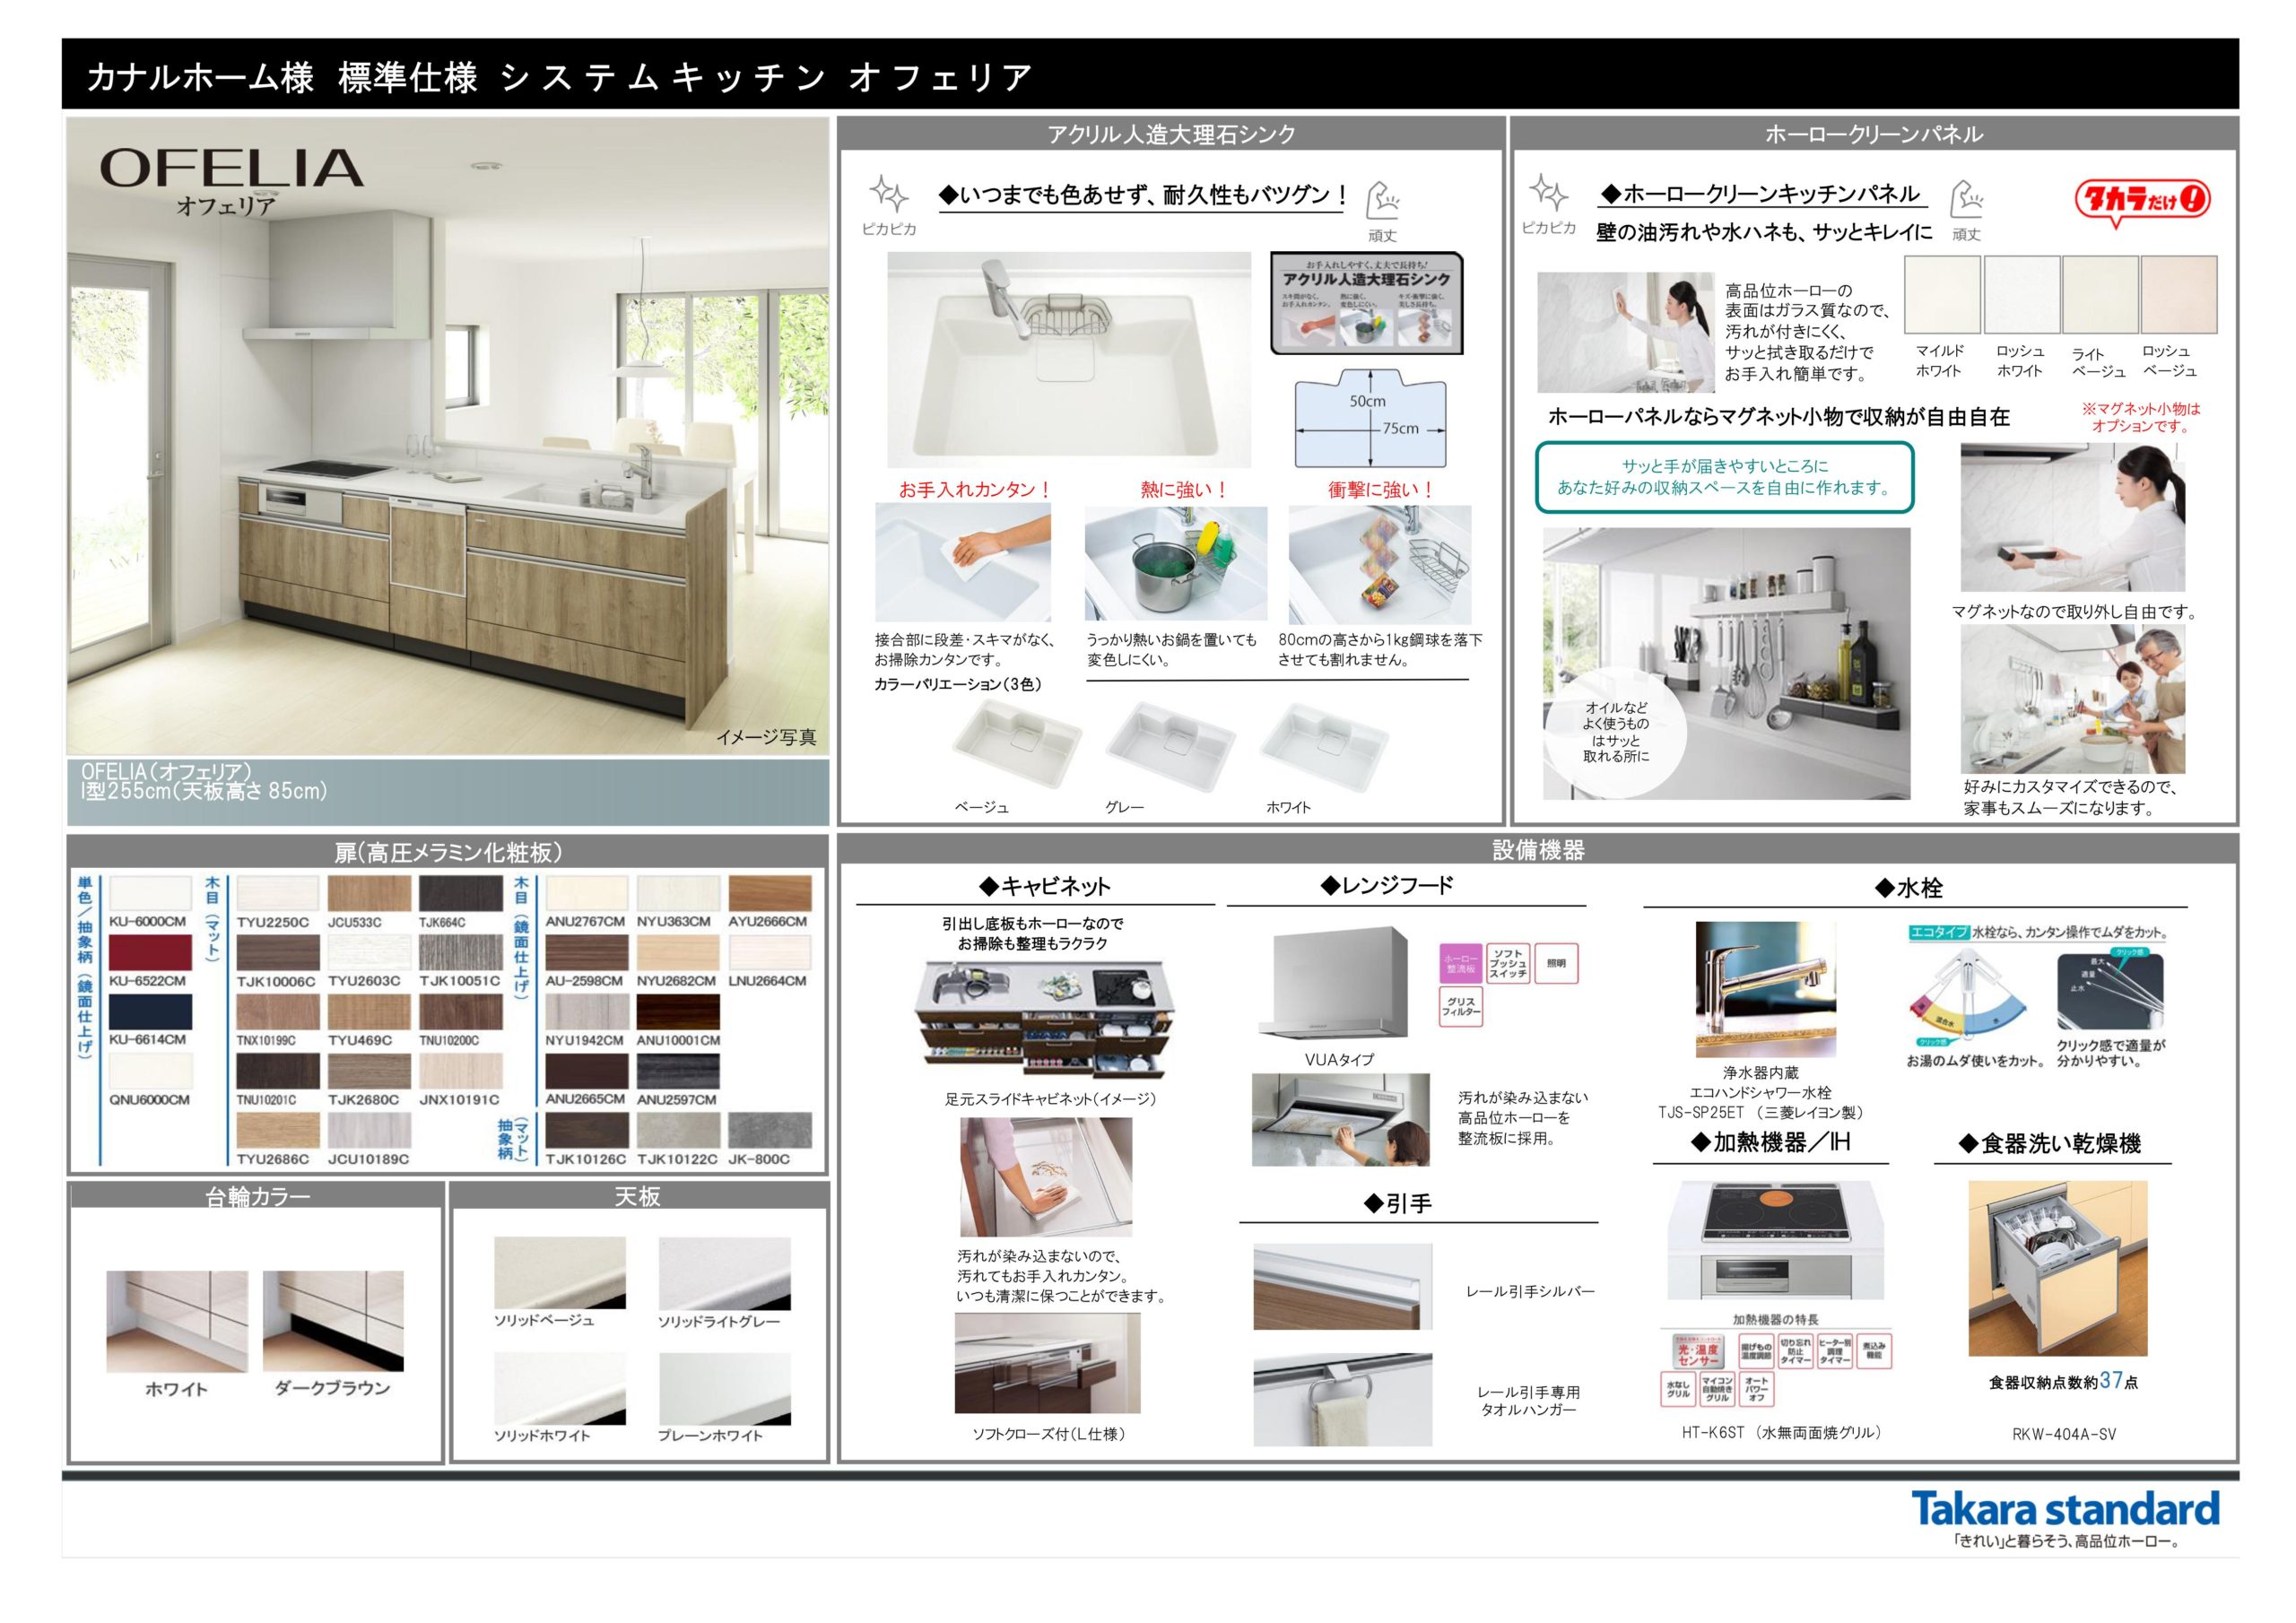Click the グリスフィルター feature icon
2296x1623 pixels.
tap(1460, 1007)
